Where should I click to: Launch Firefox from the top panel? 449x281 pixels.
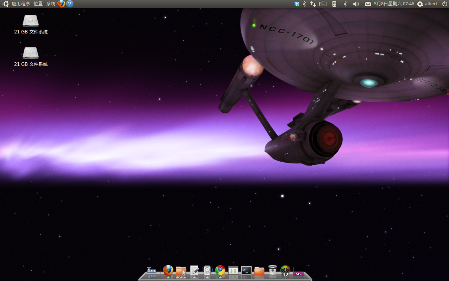(x=61, y=4)
